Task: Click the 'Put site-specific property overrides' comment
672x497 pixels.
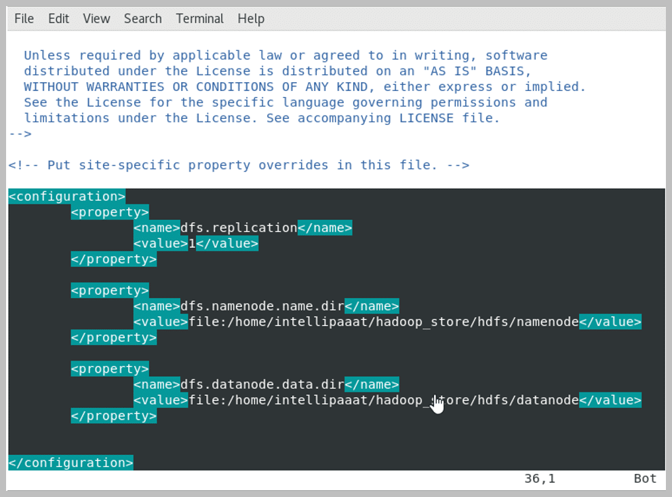Action: 239,165
